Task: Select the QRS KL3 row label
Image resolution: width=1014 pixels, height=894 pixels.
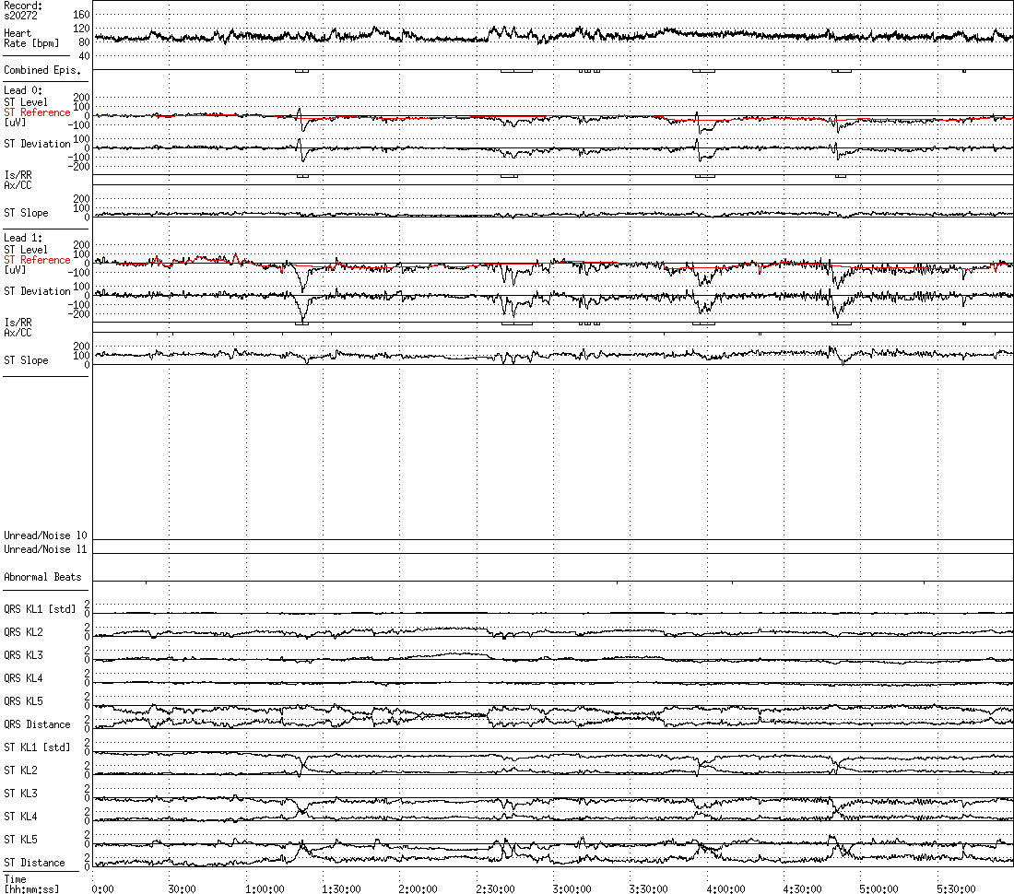Action: [x=23, y=655]
